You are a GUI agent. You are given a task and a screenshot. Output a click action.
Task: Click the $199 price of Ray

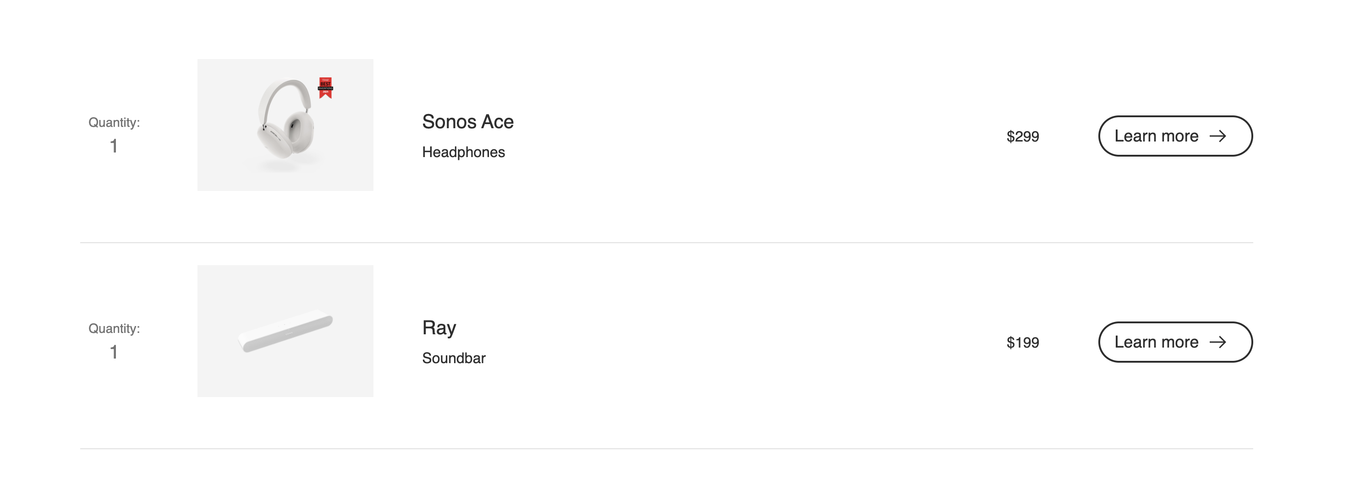pyautogui.click(x=1023, y=343)
